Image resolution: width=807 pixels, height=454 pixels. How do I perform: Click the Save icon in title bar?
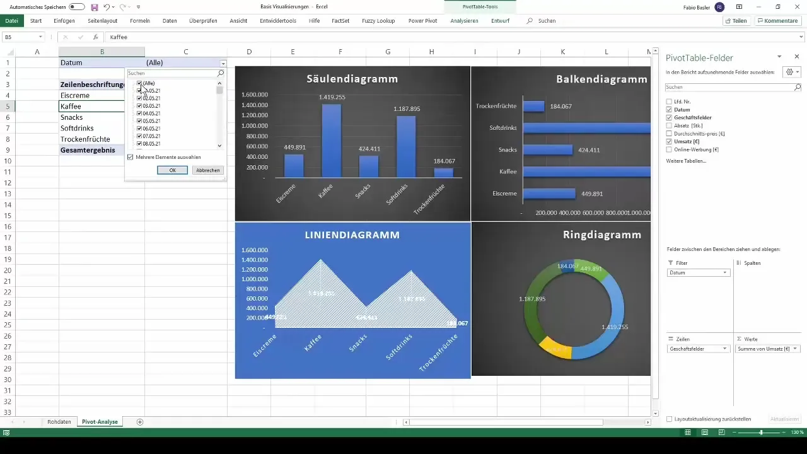click(x=95, y=7)
